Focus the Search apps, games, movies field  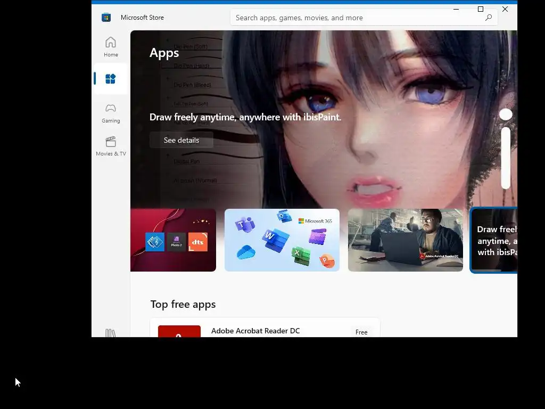click(x=364, y=18)
